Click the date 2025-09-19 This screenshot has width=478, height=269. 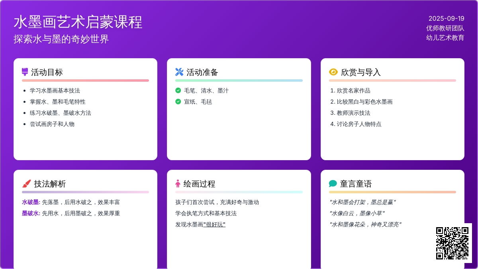point(446,18)
